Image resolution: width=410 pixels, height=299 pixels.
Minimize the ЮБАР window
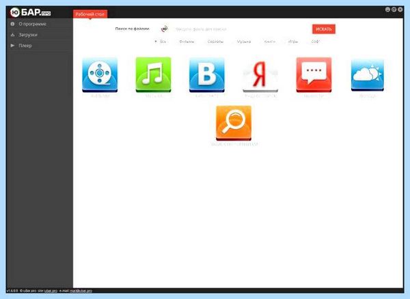[387, 10]
